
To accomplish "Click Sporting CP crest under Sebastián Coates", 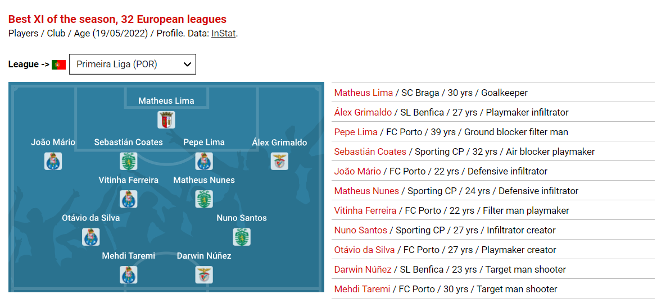I will 129,162.
